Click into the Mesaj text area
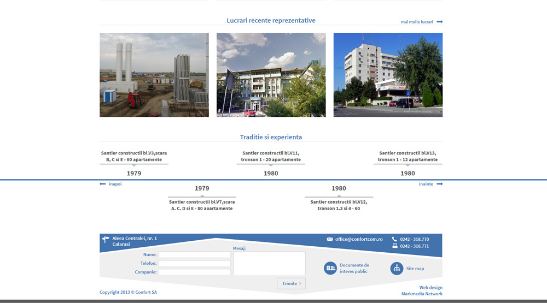The width and height of the screenshot is (547, 303). tap(269, 263)
